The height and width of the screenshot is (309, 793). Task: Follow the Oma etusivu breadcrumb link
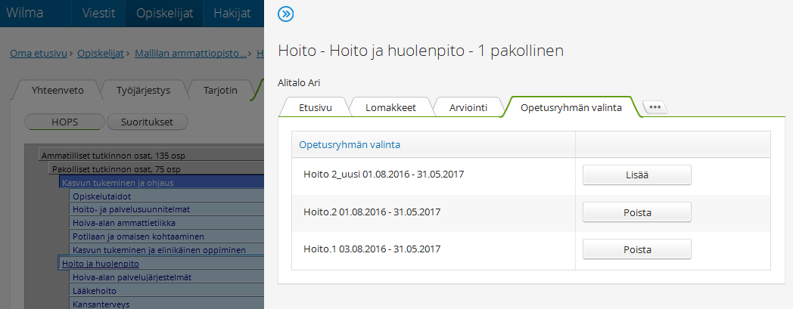(38, 54)
